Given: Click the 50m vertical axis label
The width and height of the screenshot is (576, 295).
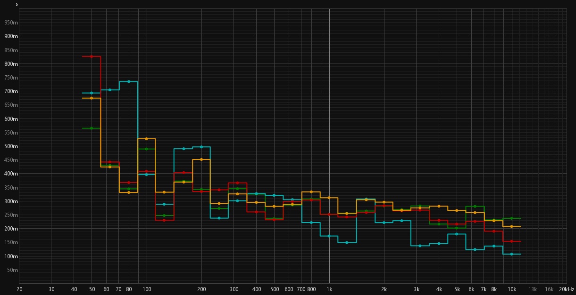Looking at the screenshot, I should [x=13, y=270].
